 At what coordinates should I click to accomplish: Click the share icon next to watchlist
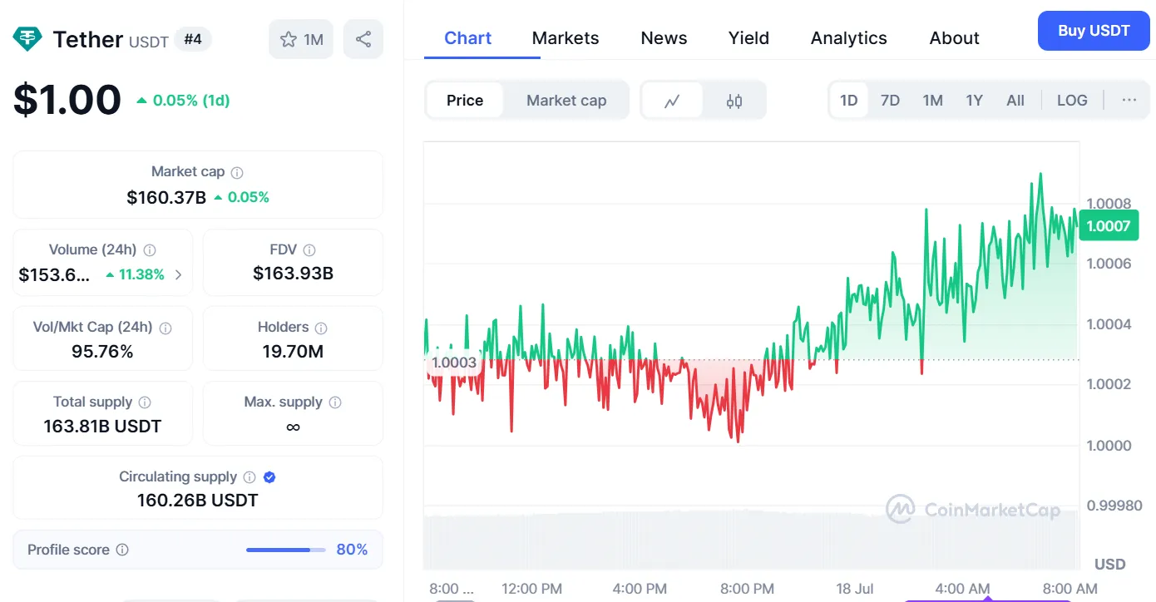point(363,39)
